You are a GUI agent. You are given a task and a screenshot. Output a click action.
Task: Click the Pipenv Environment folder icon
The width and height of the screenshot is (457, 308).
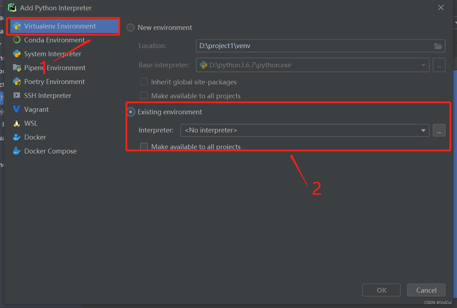click(x=17, y=68)
